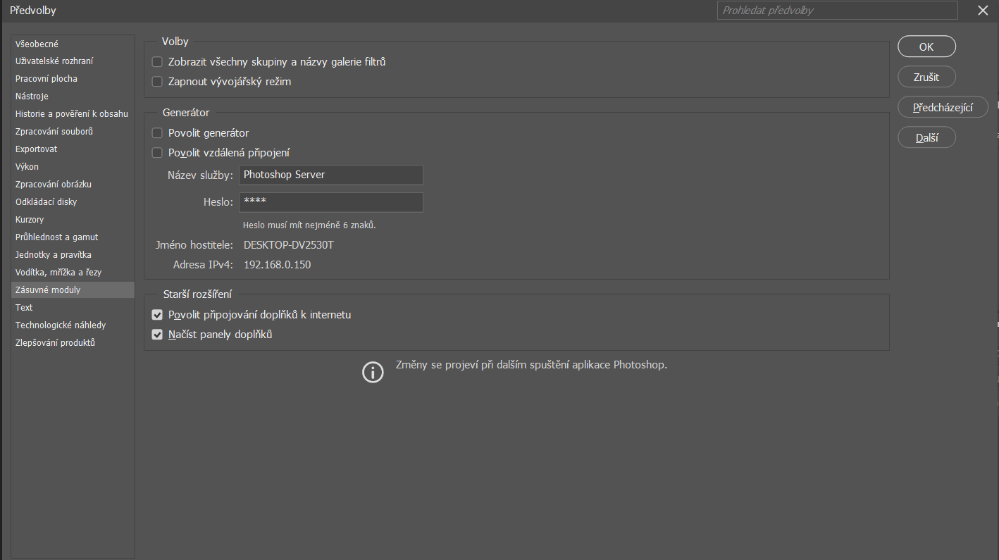
Task: Focus the Prohledat předvolby search box
Action: [x=837, y=11]
